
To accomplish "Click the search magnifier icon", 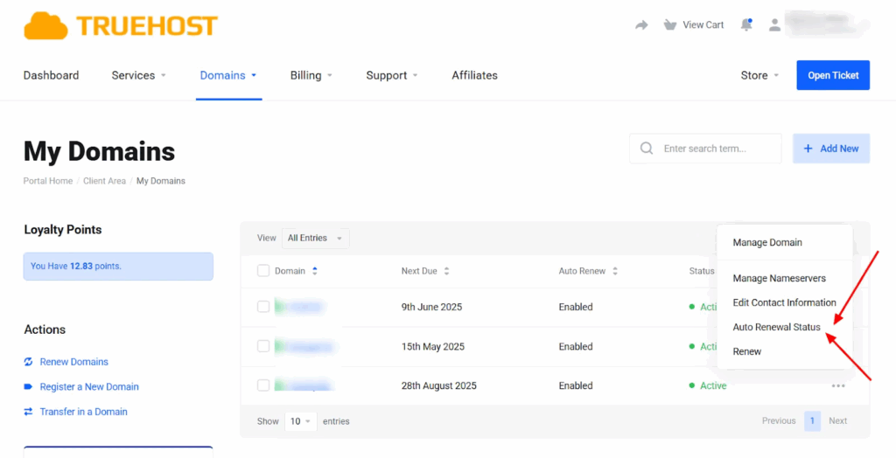I will (x=647, y=149).
